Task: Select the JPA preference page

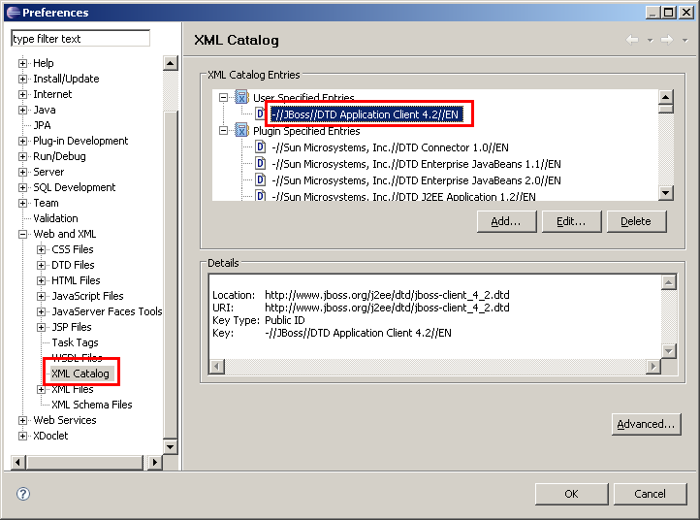Action: (x=42, y=125)
